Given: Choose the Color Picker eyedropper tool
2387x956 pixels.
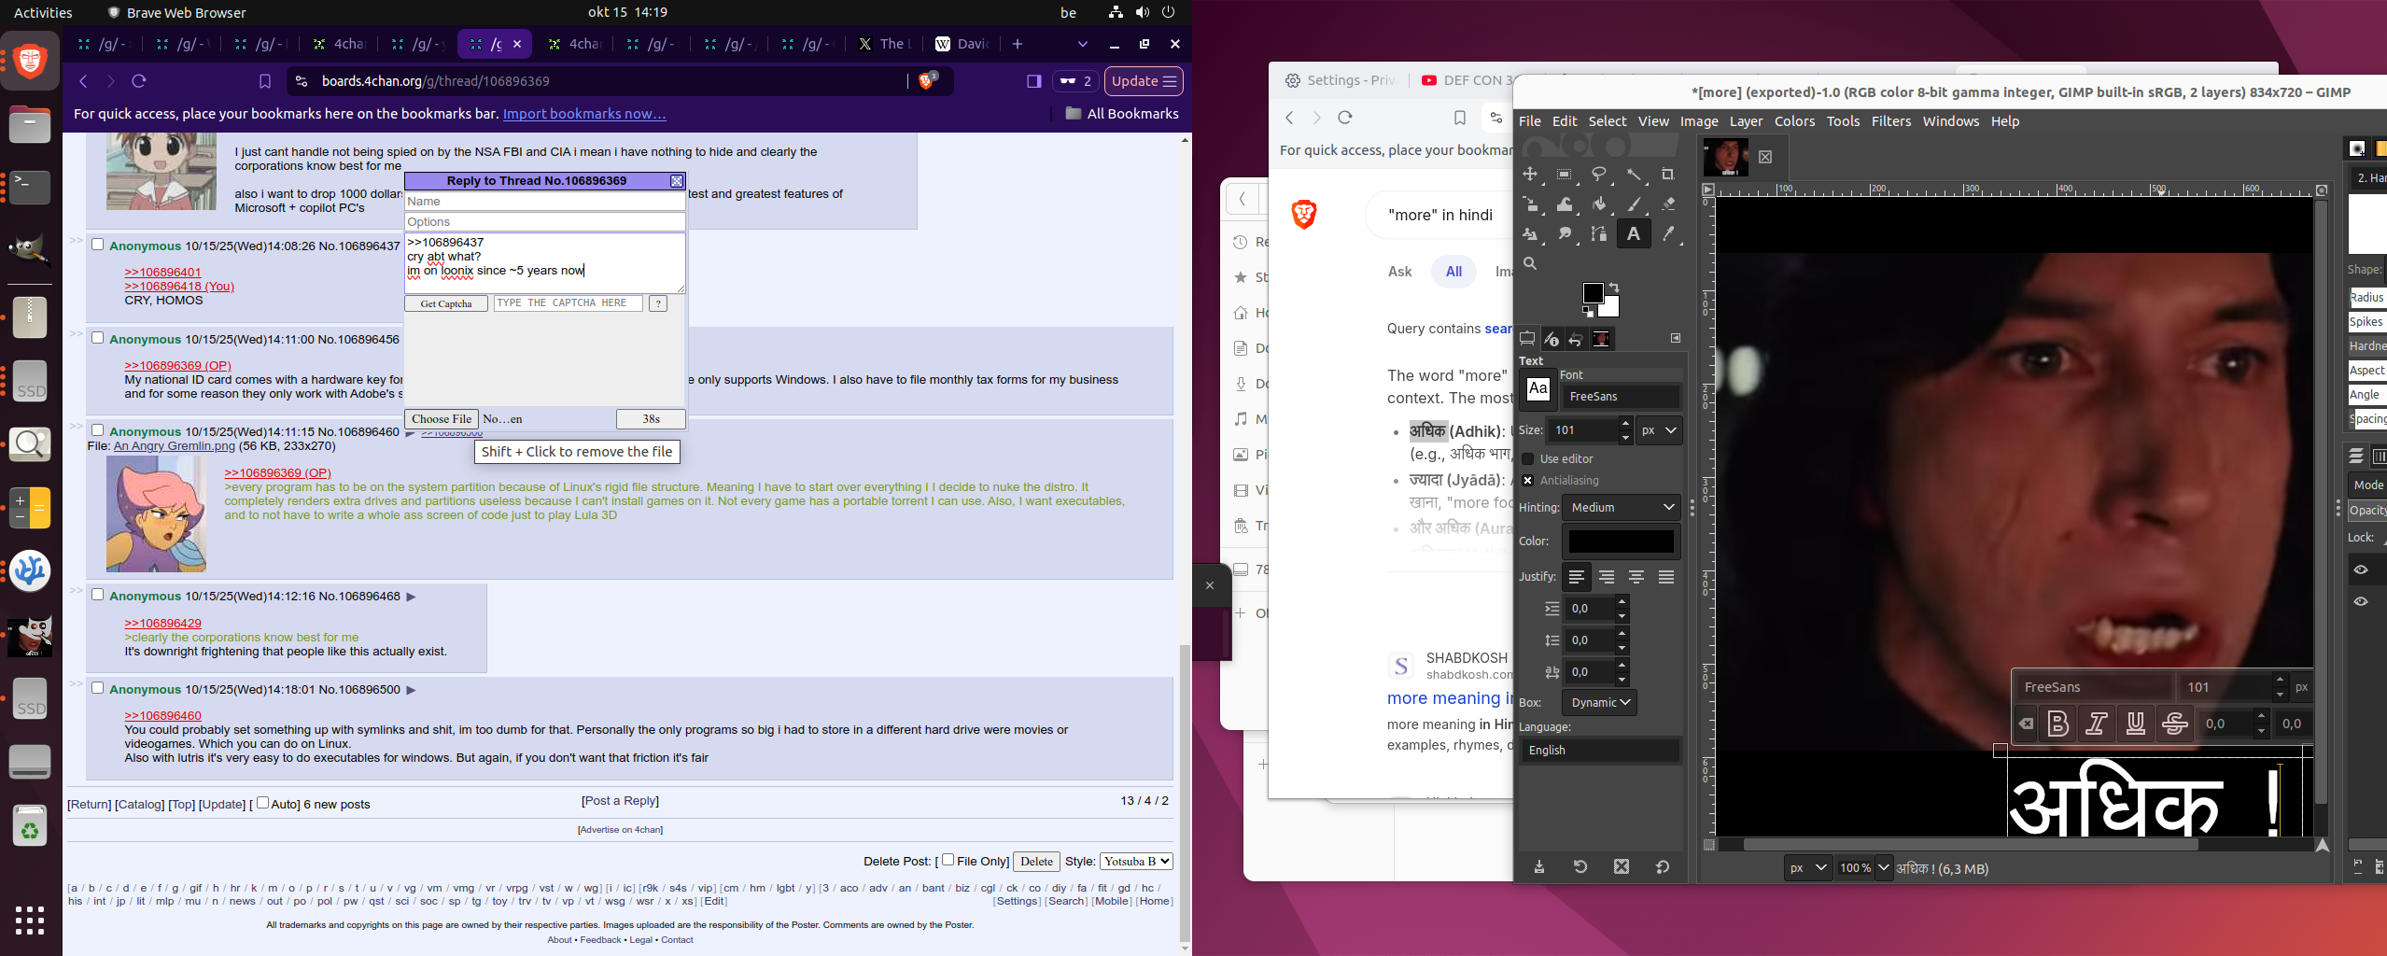Looking at the screenshot, I should [x=1667, y=234].
